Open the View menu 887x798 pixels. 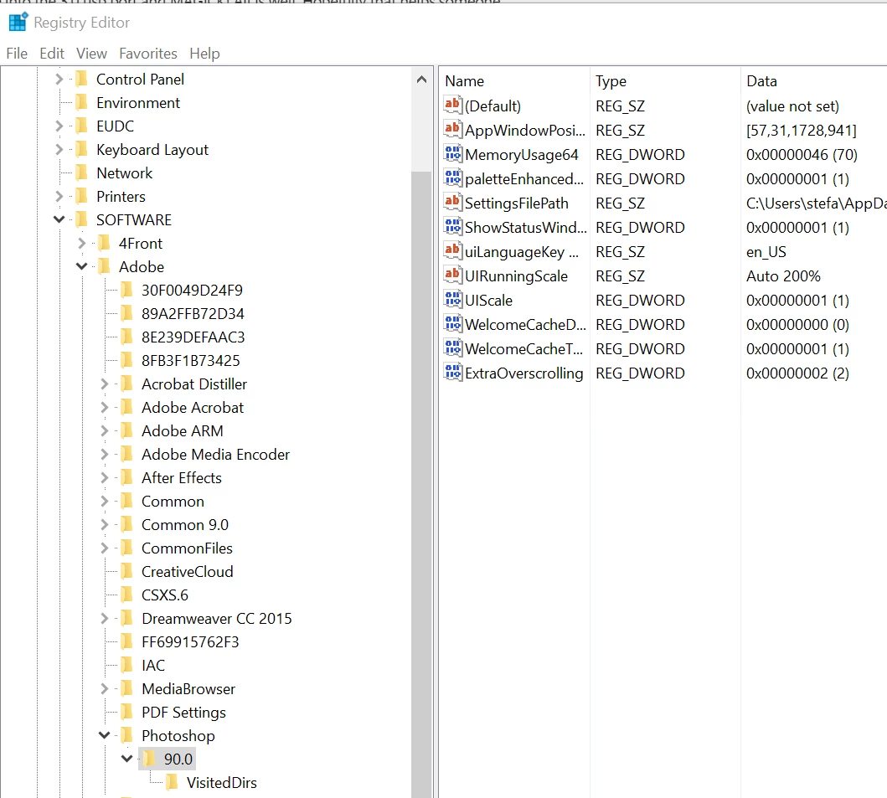pos(91,53)
